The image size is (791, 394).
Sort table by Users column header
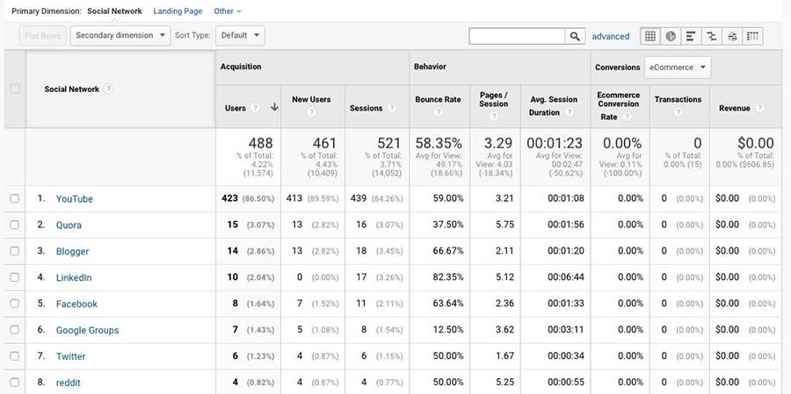(x=235, y=108)
